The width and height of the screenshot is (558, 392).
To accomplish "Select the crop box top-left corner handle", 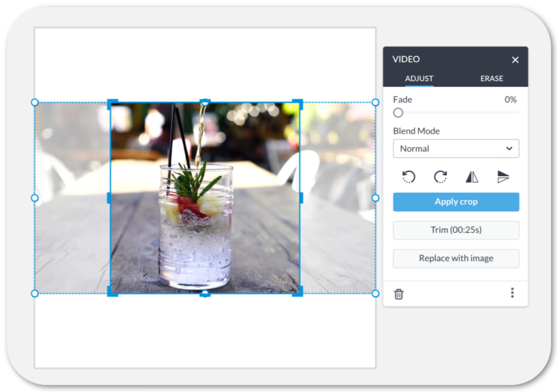I will click(x=112, y=104).
